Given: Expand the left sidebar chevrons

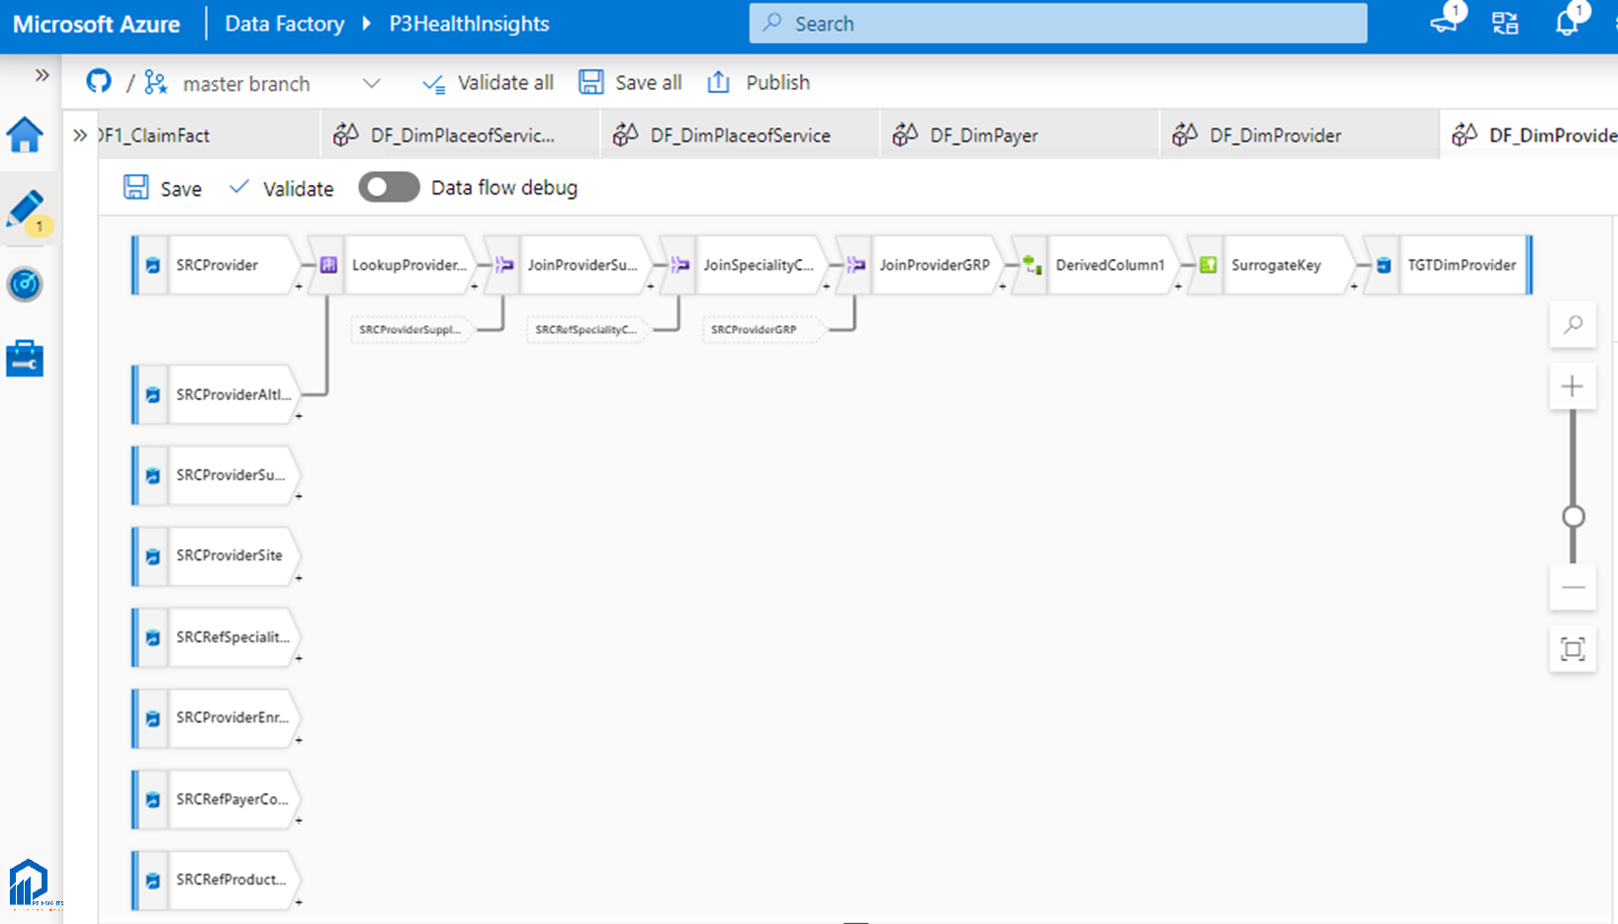Looking at the screenshot, I should tap(42, 75).
